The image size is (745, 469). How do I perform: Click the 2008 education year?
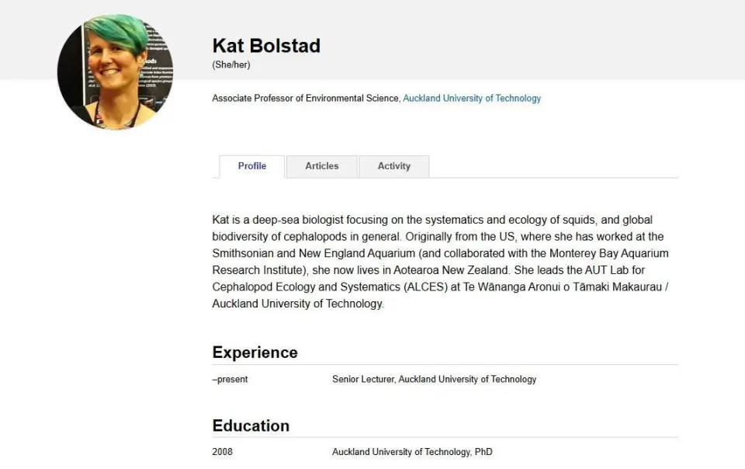coord(223,452)
